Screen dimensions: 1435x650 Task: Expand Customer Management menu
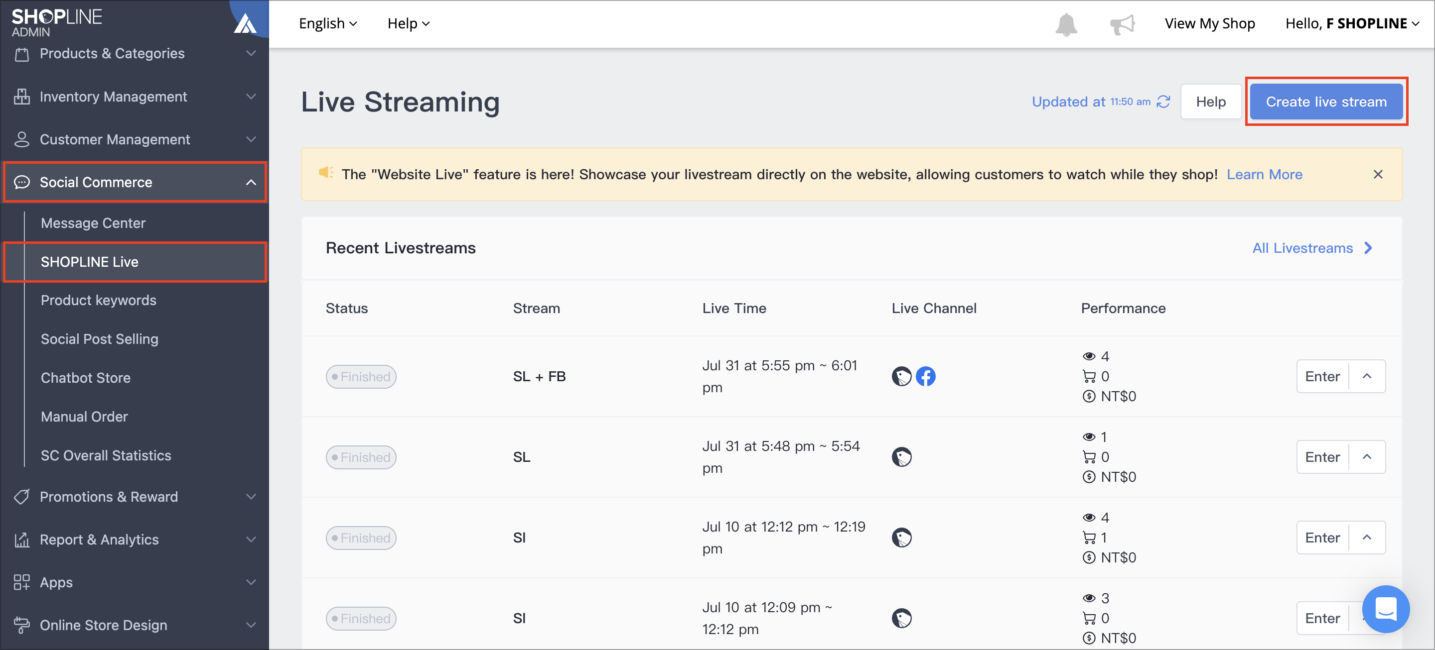(x=251, y=140)
